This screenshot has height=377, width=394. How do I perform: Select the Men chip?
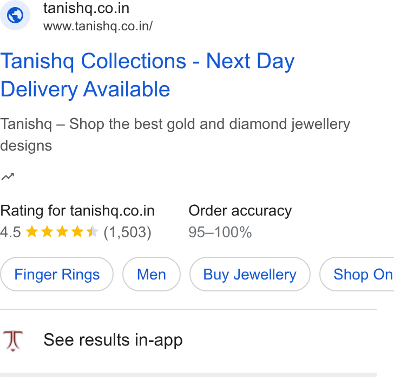pyautogui.click(x=152, y=274)
